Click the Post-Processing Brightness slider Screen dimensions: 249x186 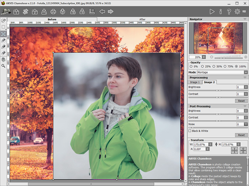coord(218,114)
